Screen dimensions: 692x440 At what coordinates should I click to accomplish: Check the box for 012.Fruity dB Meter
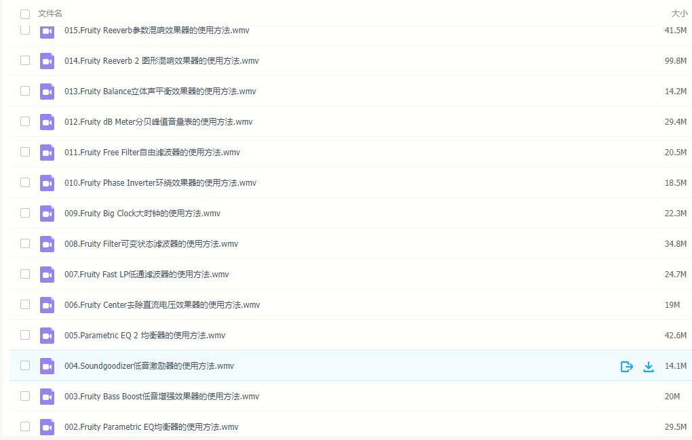25,121
